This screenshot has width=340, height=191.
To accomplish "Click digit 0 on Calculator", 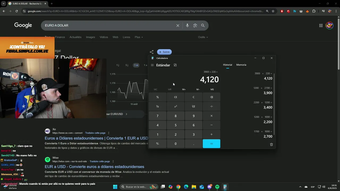I will (176, 144).
